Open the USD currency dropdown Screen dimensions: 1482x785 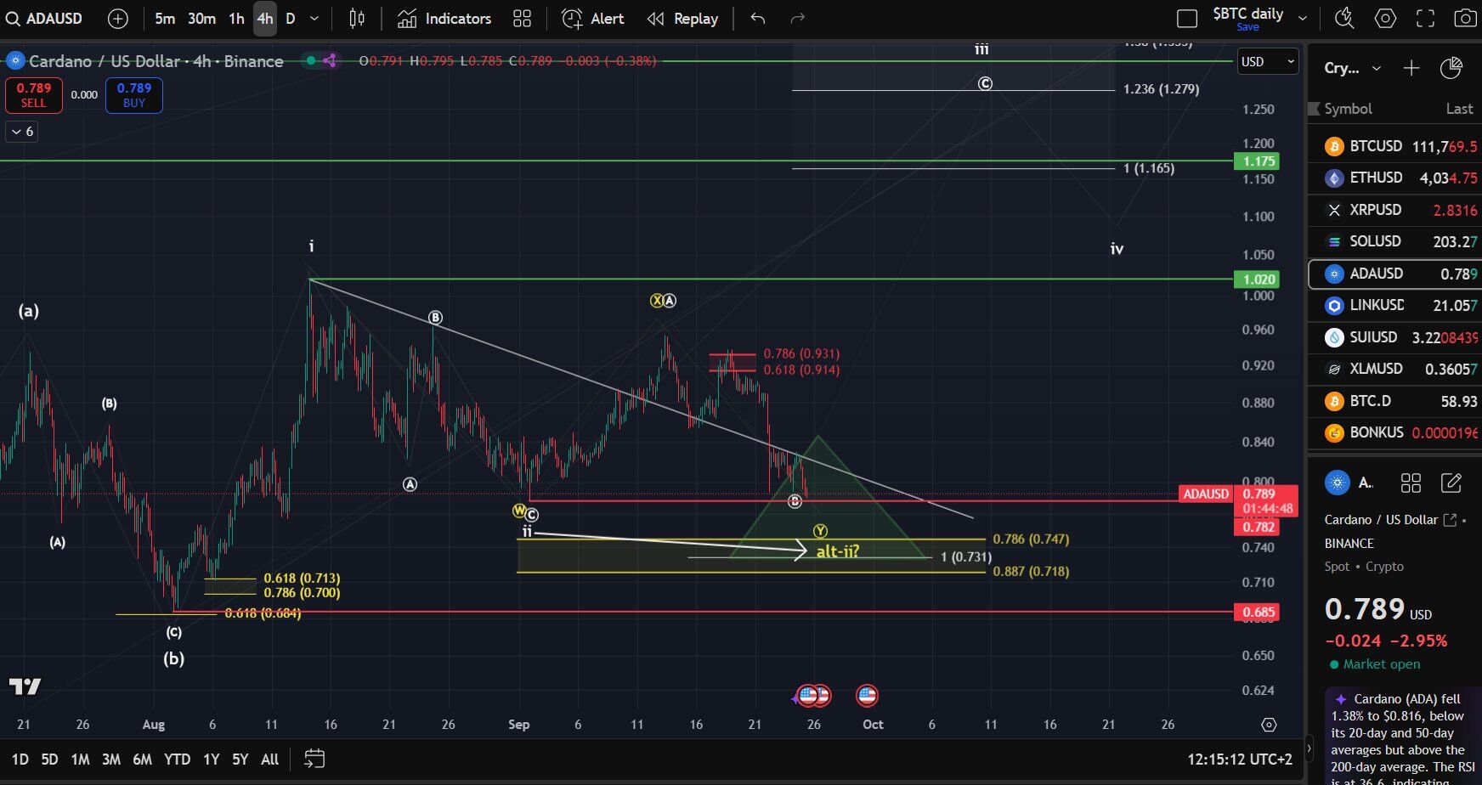[x=1267, y=61]
